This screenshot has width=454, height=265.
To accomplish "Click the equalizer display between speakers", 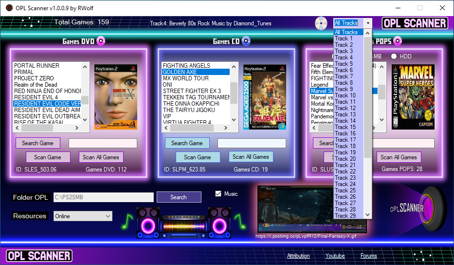I will point(184,226).
